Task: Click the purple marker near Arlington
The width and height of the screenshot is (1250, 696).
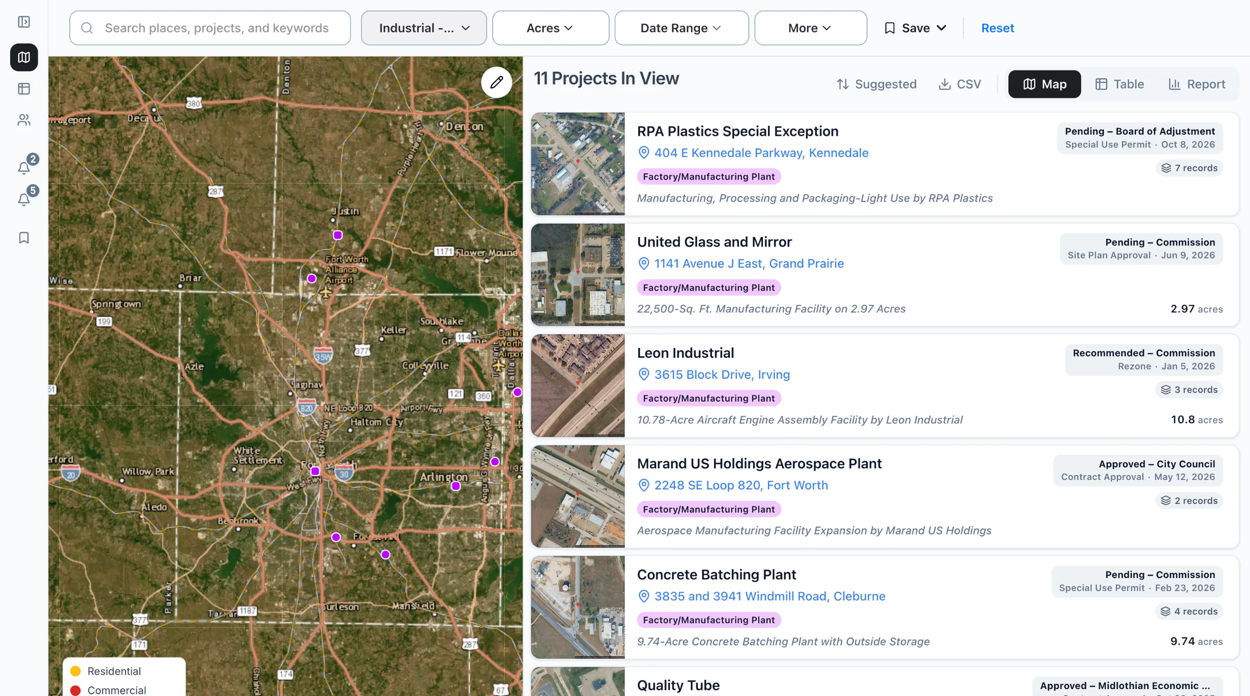Action: point(456,487)
